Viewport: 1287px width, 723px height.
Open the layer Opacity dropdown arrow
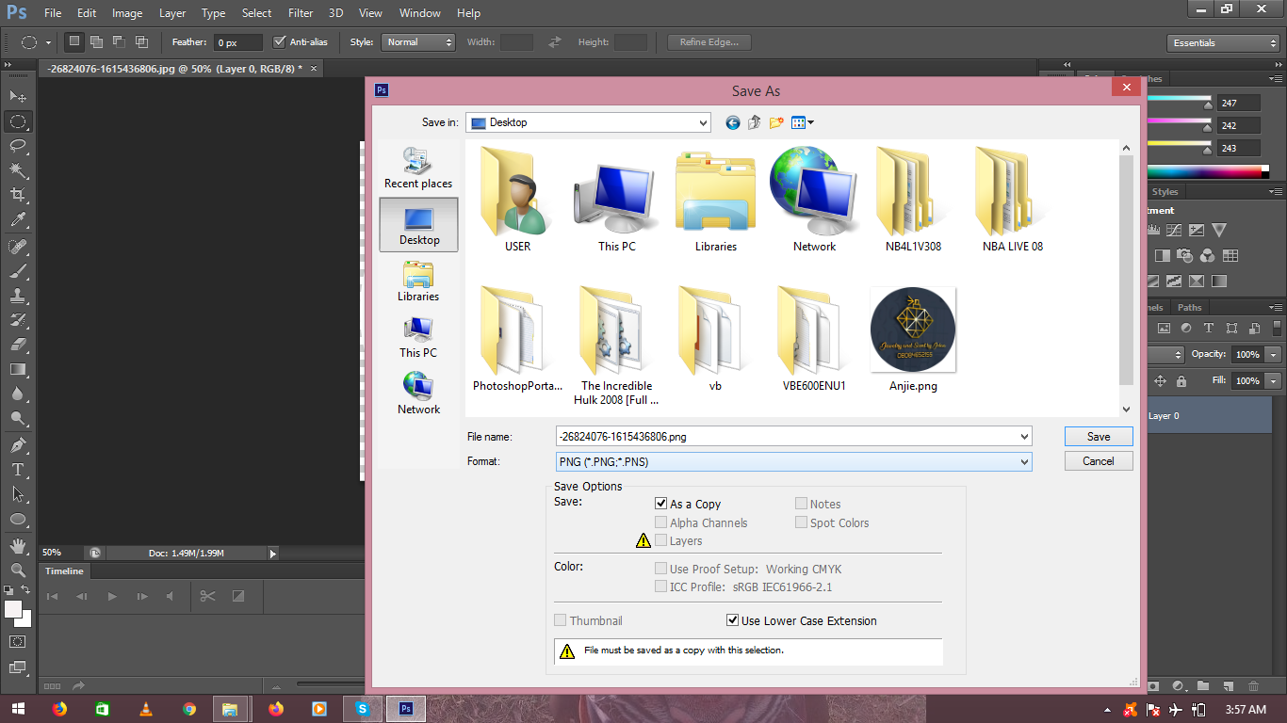[1274, 355]
